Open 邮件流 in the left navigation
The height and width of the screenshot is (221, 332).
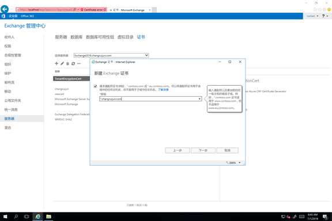(x=9, y=82)
